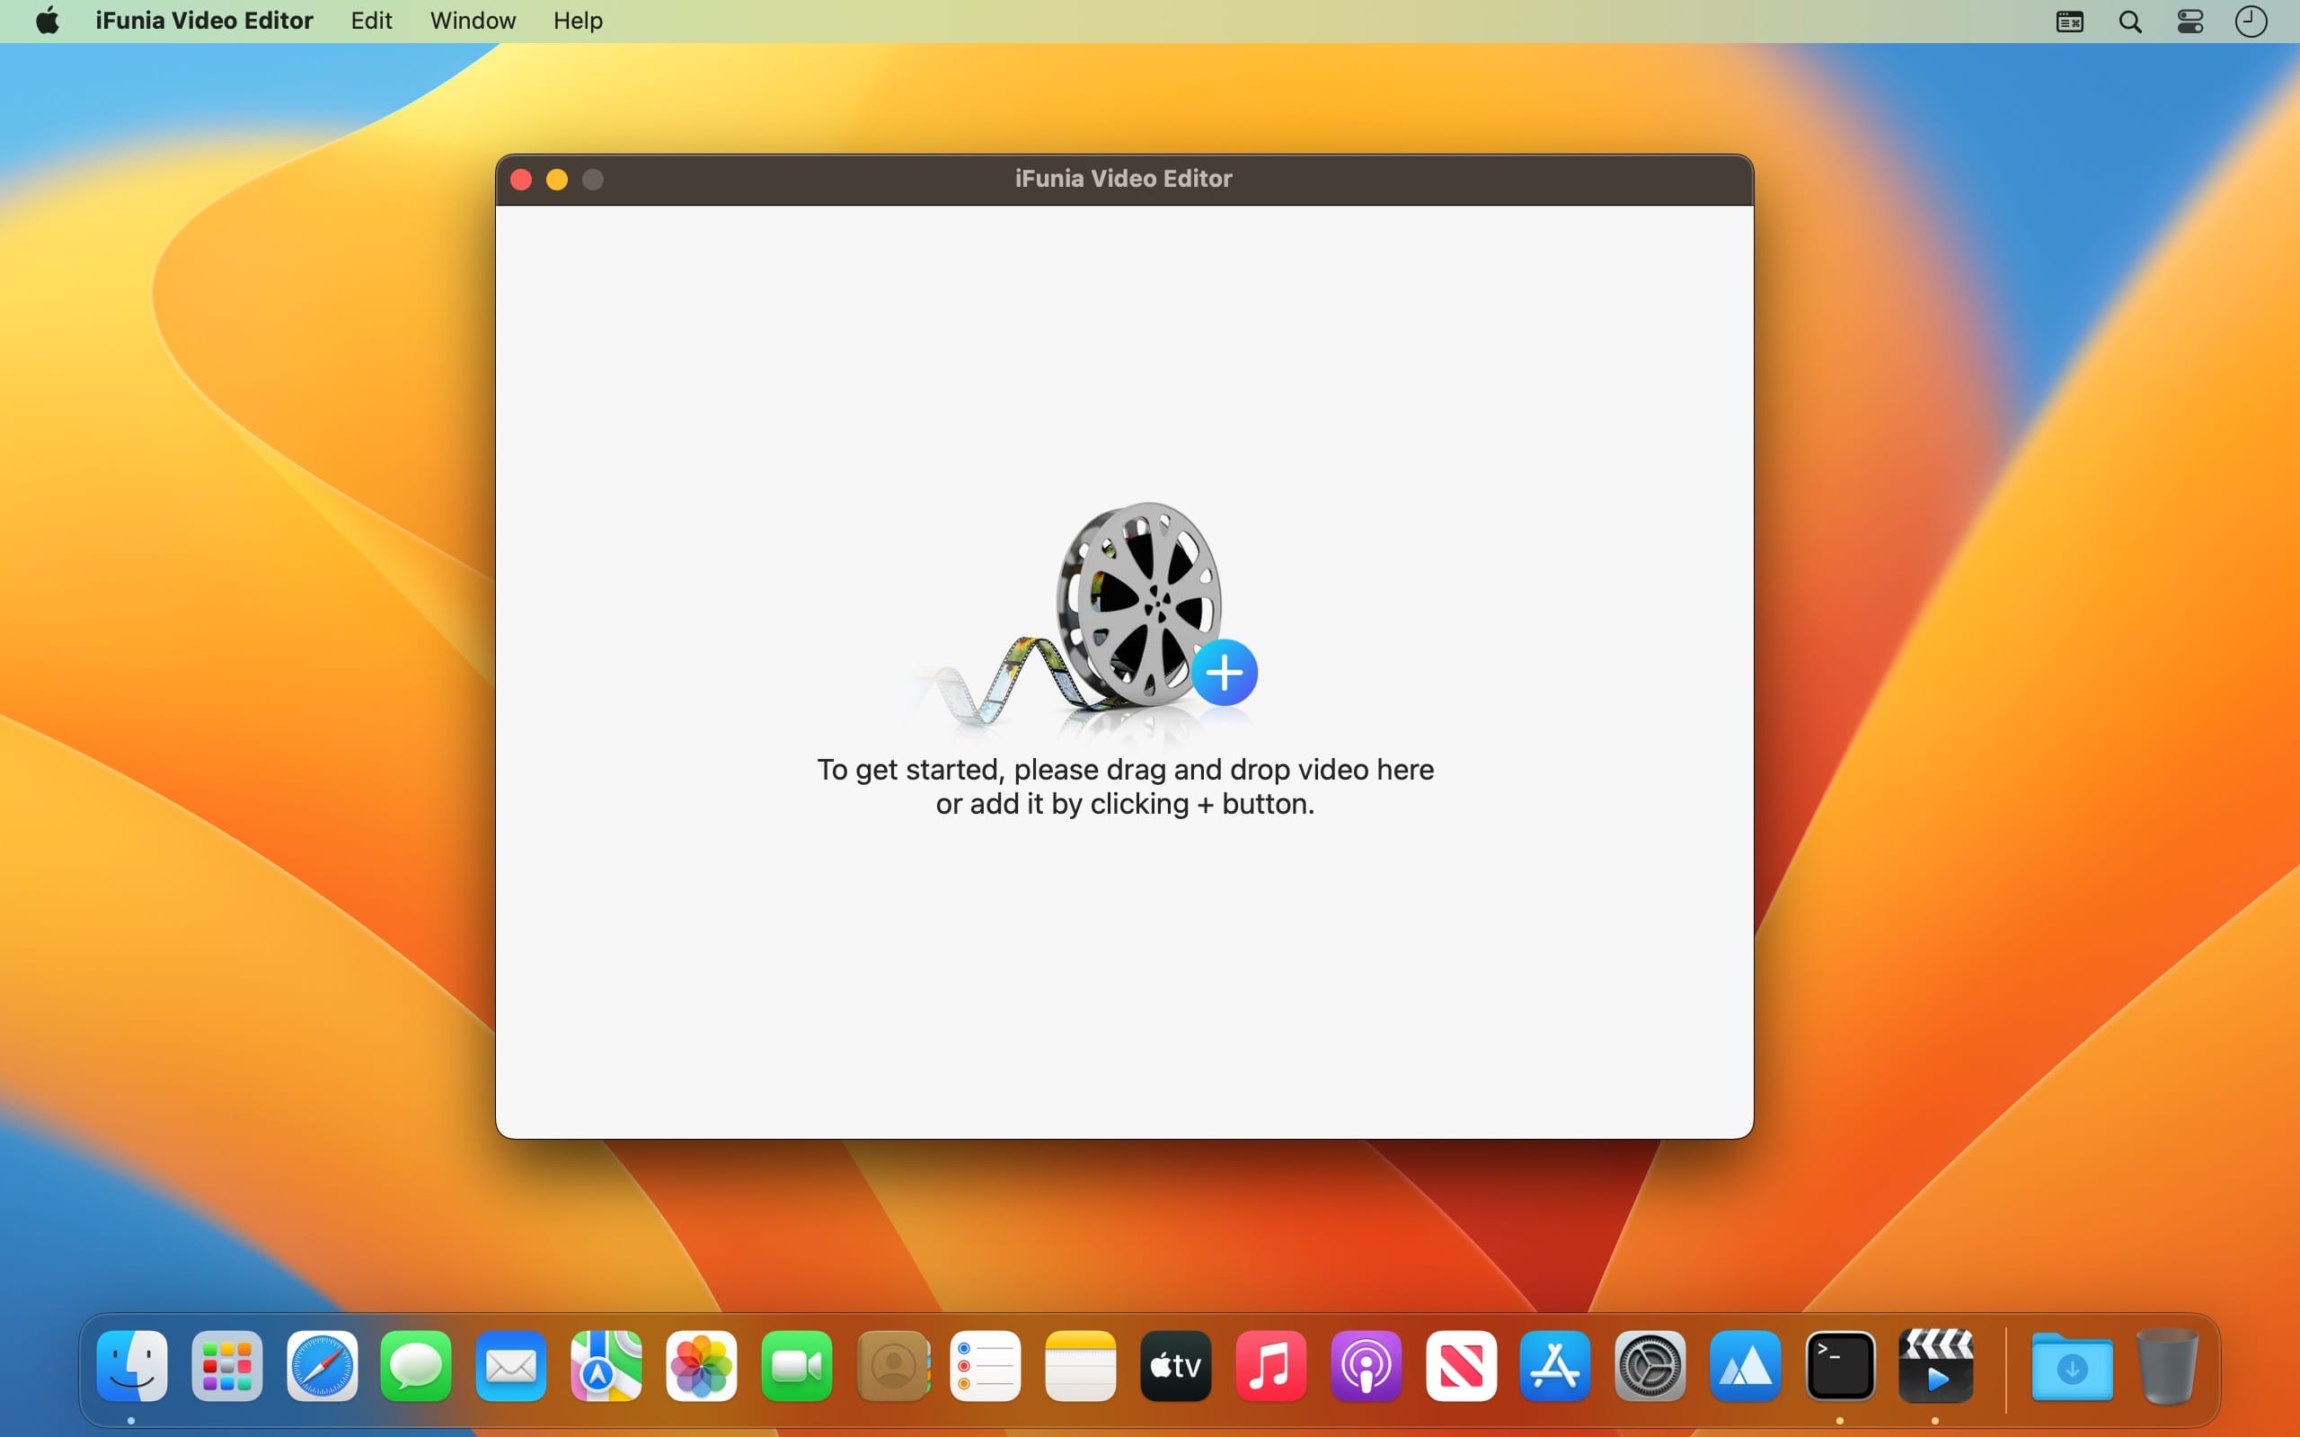Open App Store from the Dock

1556,1366
